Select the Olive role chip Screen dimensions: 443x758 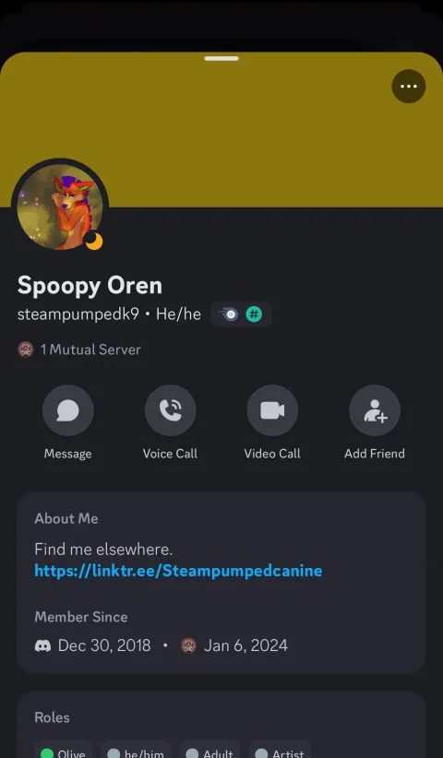pos(64,753)
